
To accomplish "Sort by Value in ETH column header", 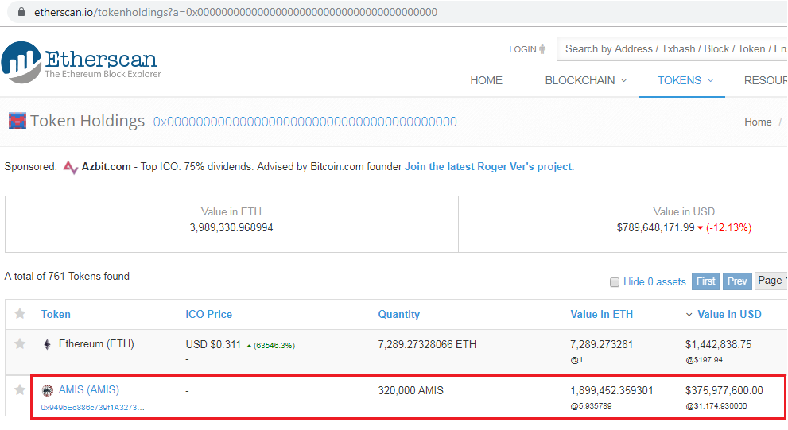I will 602,315.
